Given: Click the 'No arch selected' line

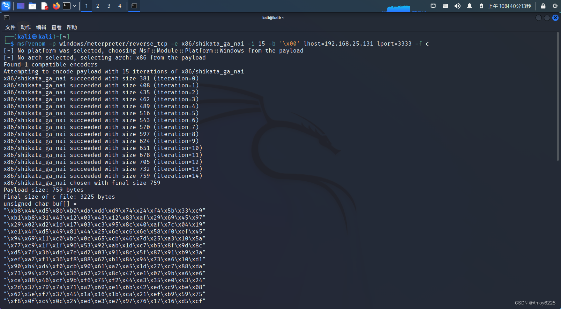Looking at the screenshot, I should 105,57.
